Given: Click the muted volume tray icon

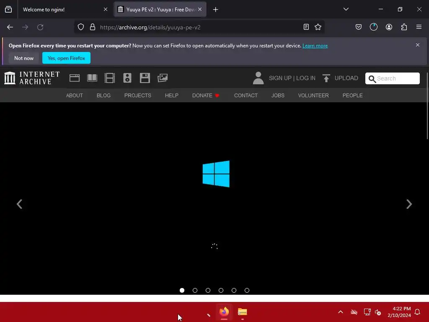Looking at the screenshot, I should (x=378, y=312).
